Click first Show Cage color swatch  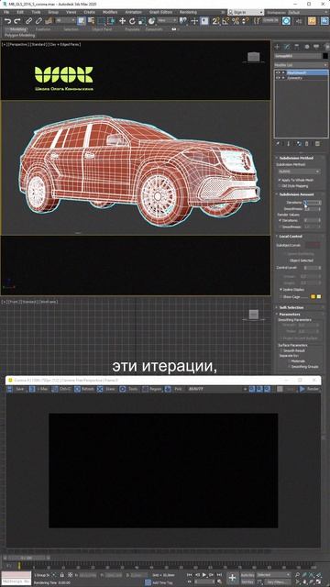(313, 296)
